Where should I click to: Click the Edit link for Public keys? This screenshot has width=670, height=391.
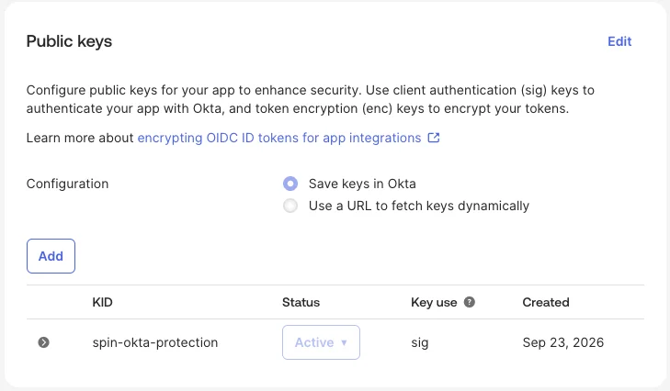619,41
